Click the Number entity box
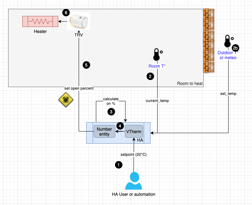 click(x=104, y=132)
